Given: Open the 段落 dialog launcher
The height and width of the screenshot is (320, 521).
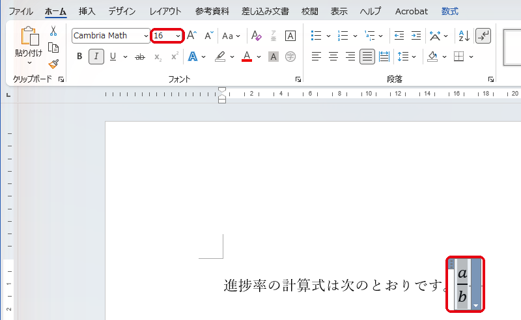Looking at the screenshot, I should [x=491, y=79].
